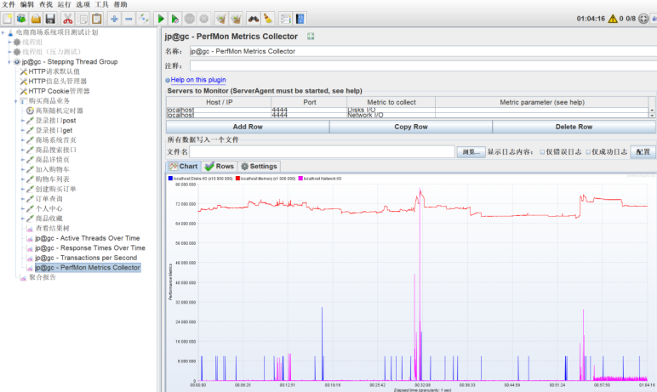Enable the 仅成功日志 checkbox
The width and height of the screenshot is (657, 392).
588,152
